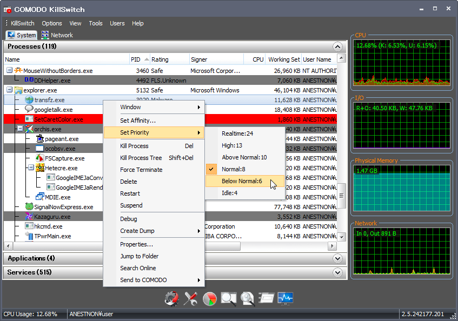Click the first magnifier icon in bottom toolbar
458x321 pixels.
[228, 298]
